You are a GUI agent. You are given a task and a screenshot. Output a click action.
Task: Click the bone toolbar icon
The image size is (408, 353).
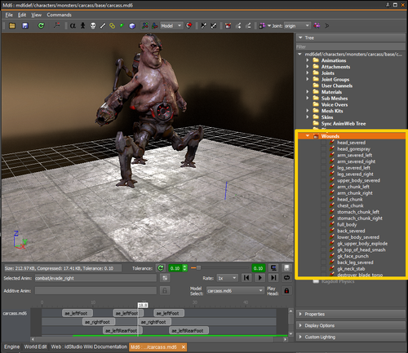(103, 26)
